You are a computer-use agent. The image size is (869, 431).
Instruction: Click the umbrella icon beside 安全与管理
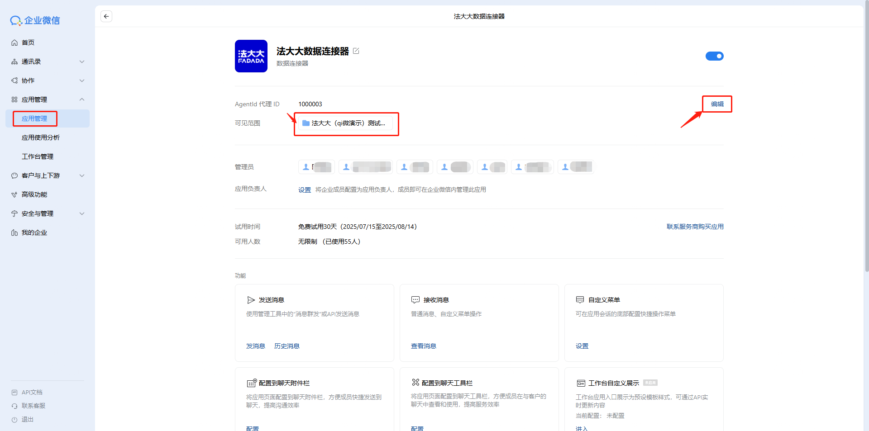point(14,213)
